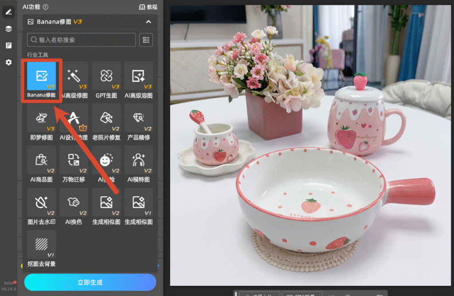Click the 立即生成 button

[x=90, y=282]
